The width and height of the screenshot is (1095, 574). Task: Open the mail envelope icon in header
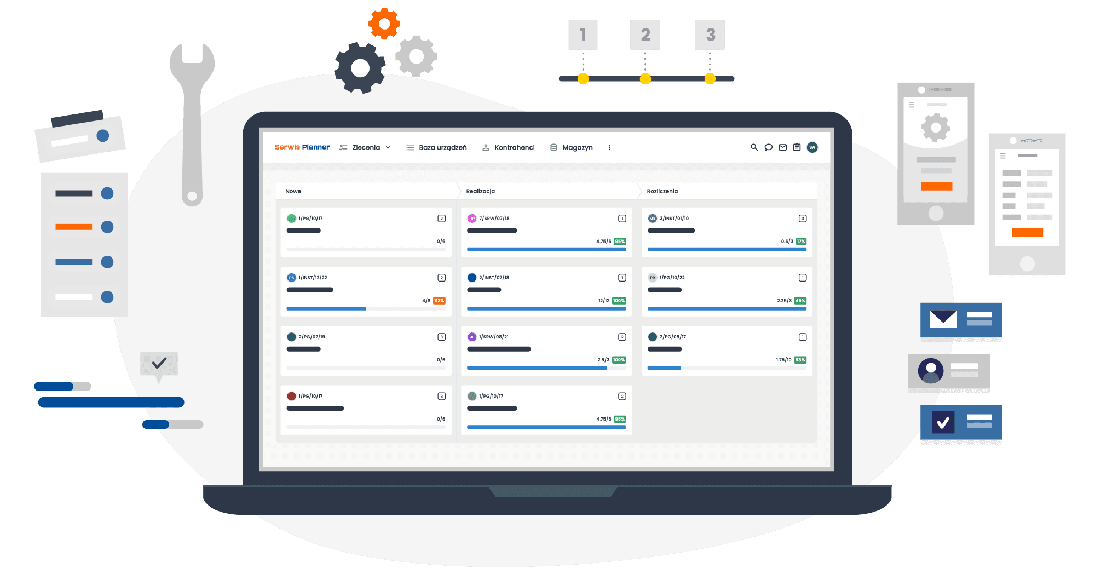point(783,147)
